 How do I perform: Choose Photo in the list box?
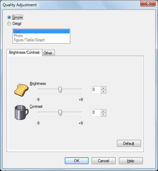point(41,36)
